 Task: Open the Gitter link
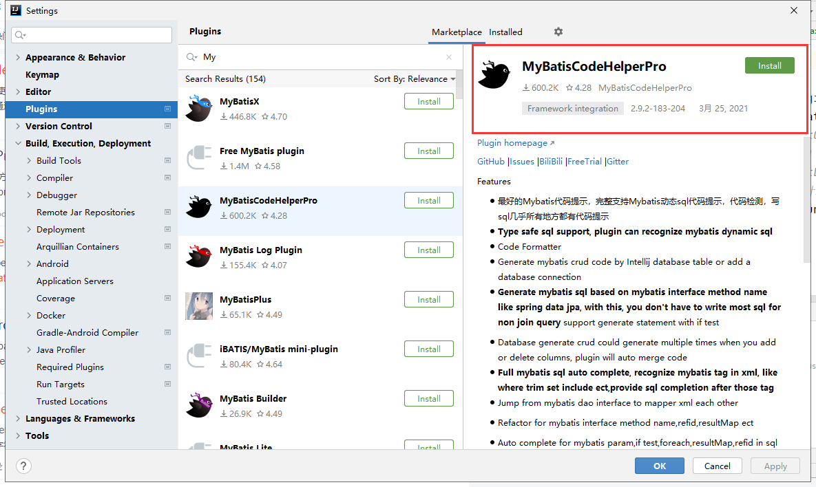[x=618, y=162]
